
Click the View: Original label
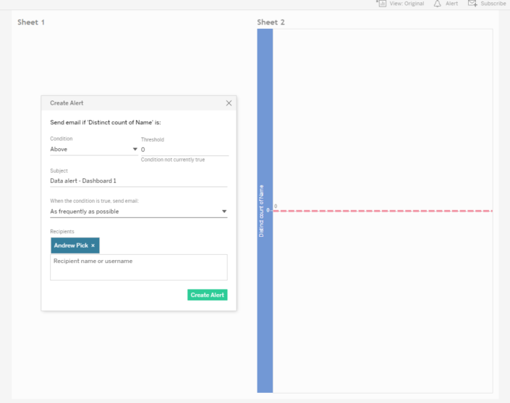[407, 4]
